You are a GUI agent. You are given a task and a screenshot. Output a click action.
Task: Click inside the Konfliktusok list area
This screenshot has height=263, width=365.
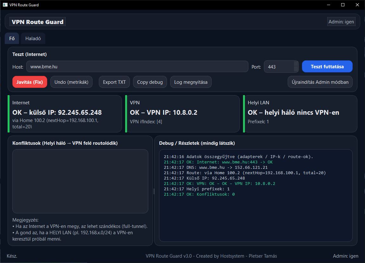[x=80, y=181]
